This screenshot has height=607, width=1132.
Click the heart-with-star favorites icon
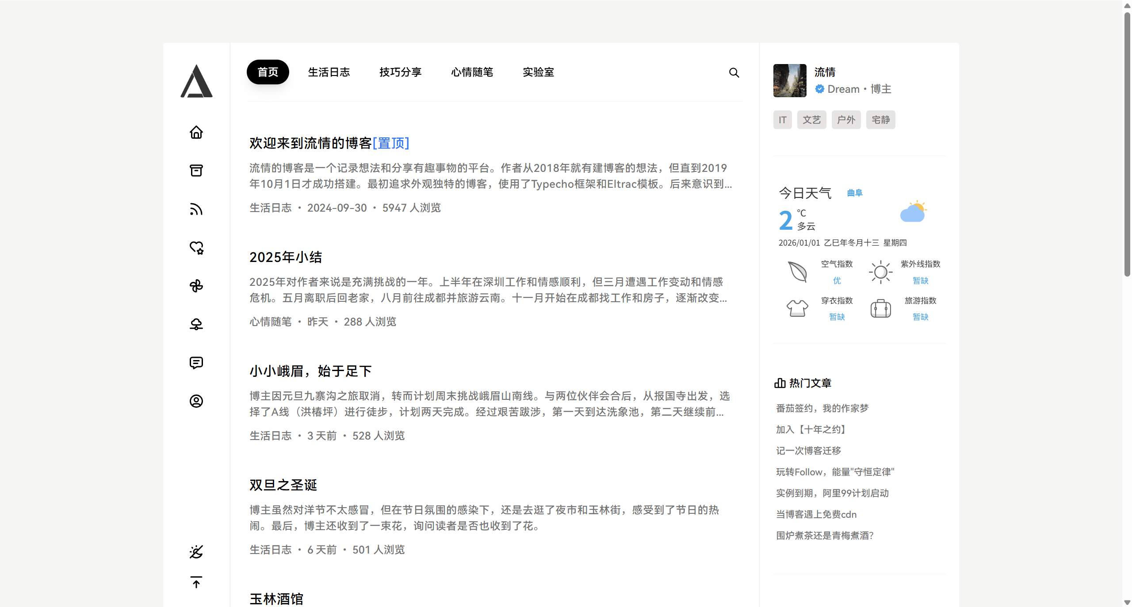(x=196, y=247)
